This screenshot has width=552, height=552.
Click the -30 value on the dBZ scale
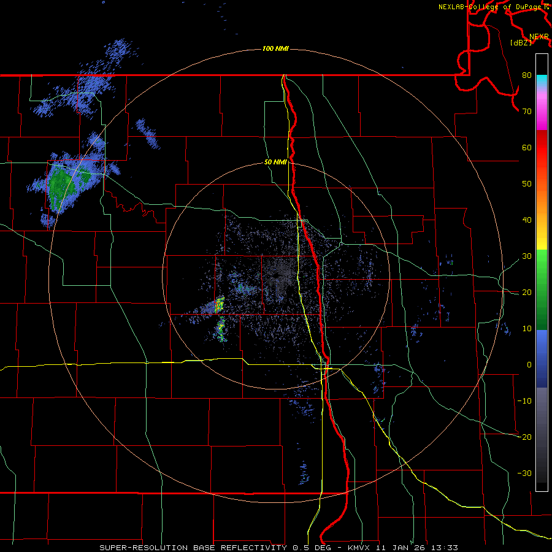[x=524, y=473]
